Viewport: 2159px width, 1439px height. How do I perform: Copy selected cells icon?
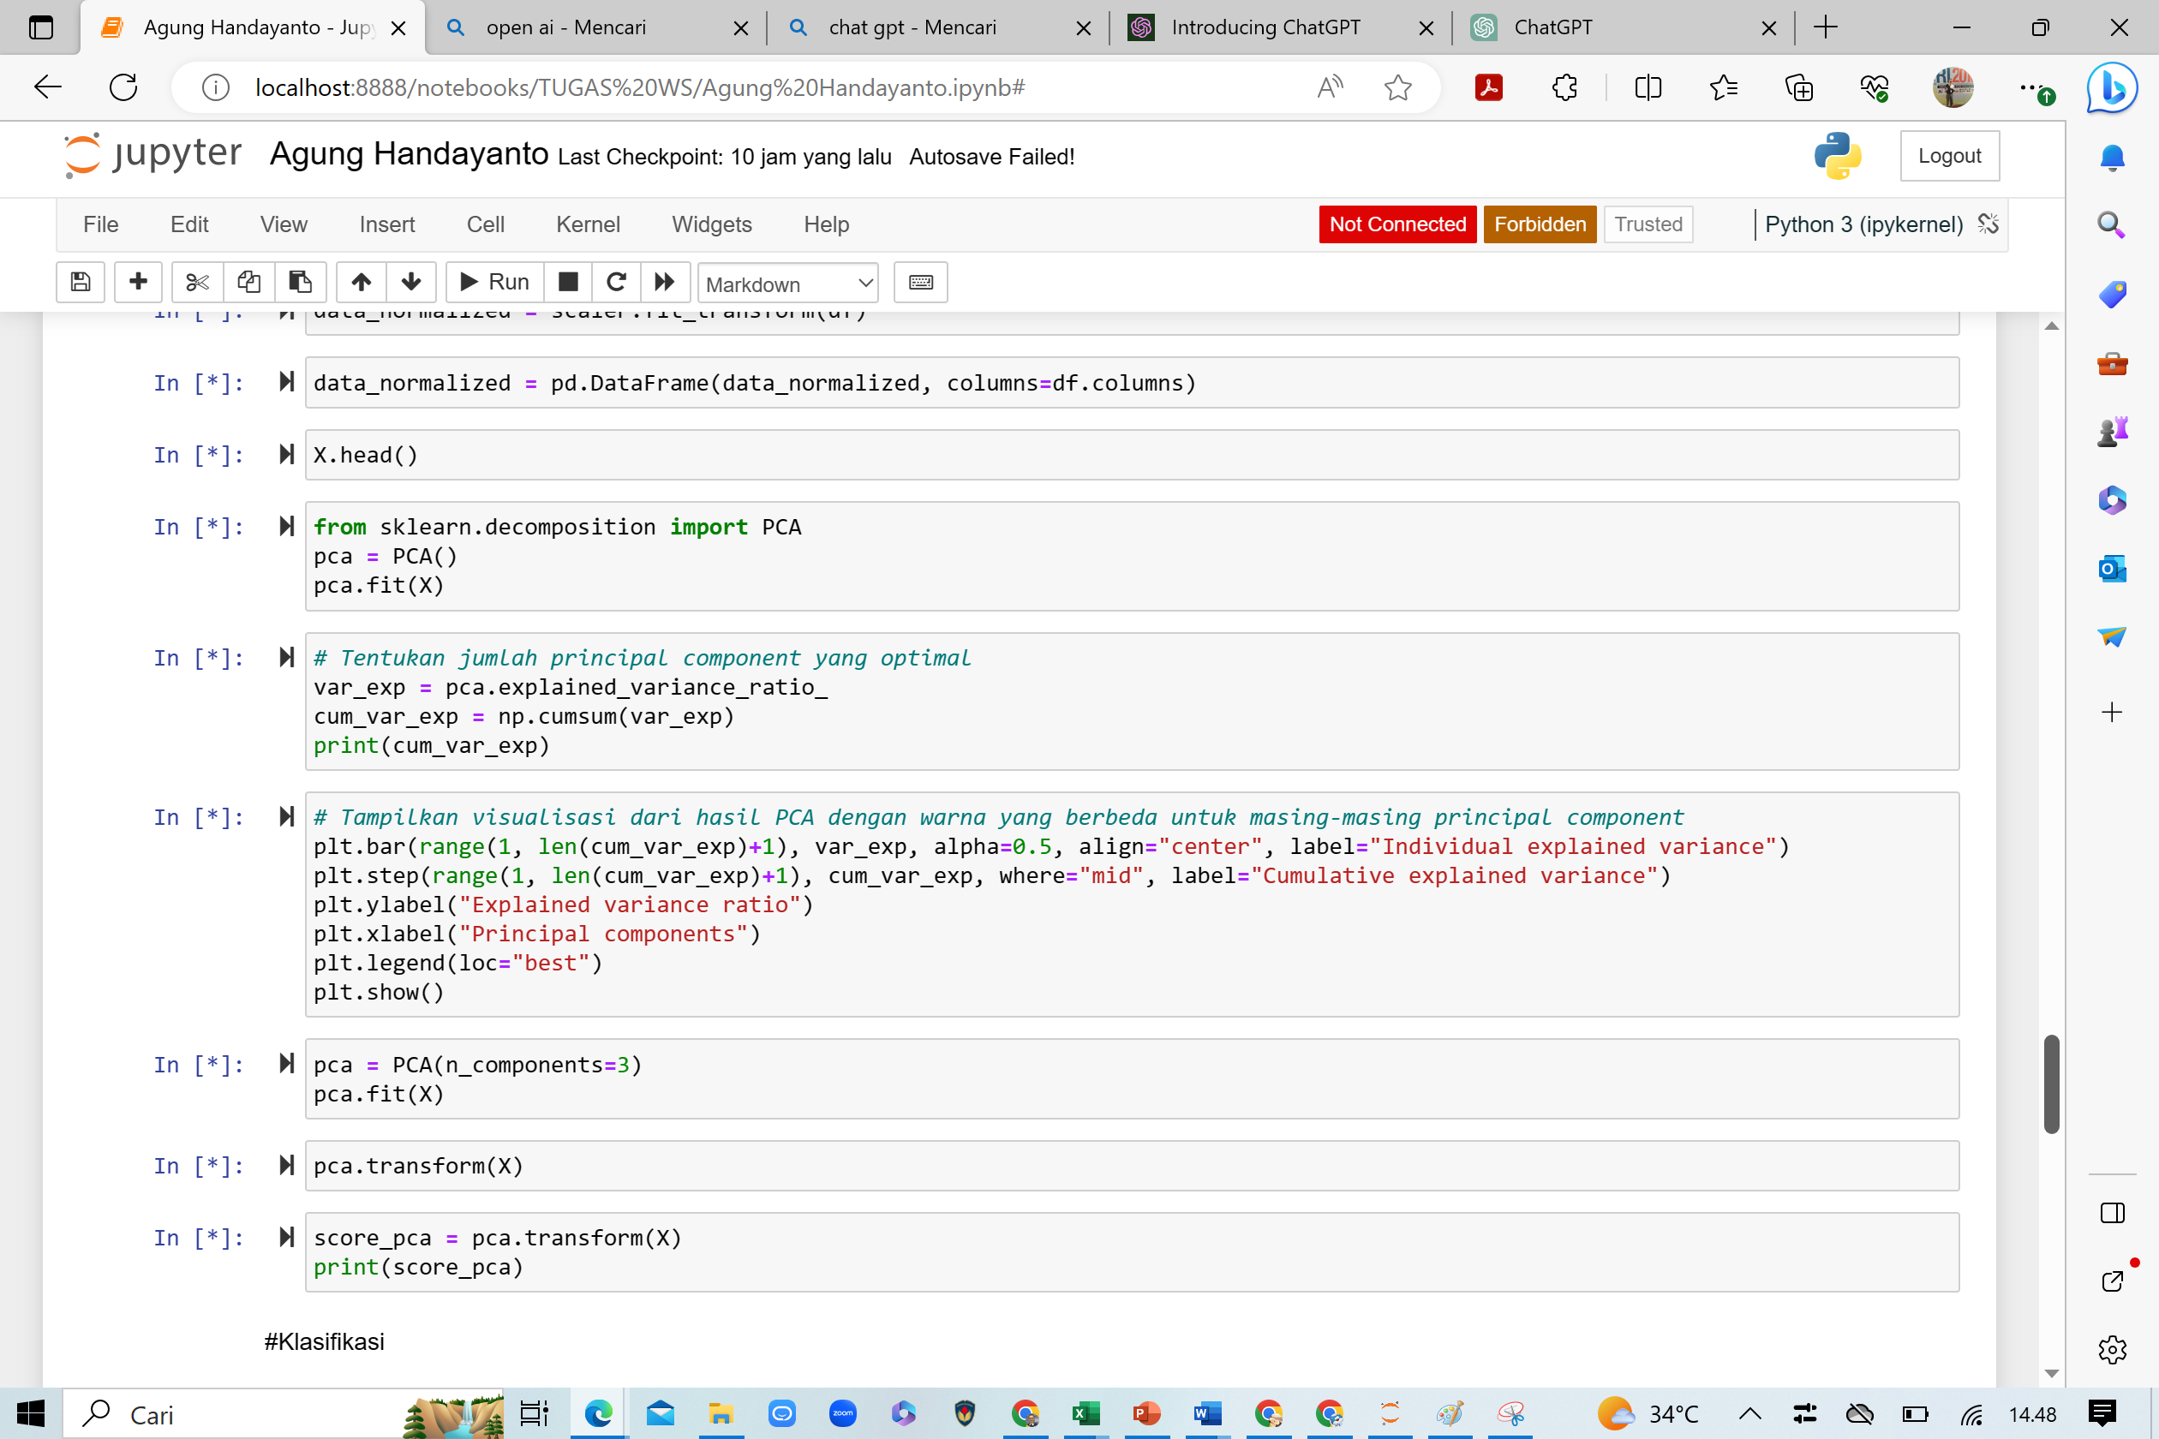point(248,282)
